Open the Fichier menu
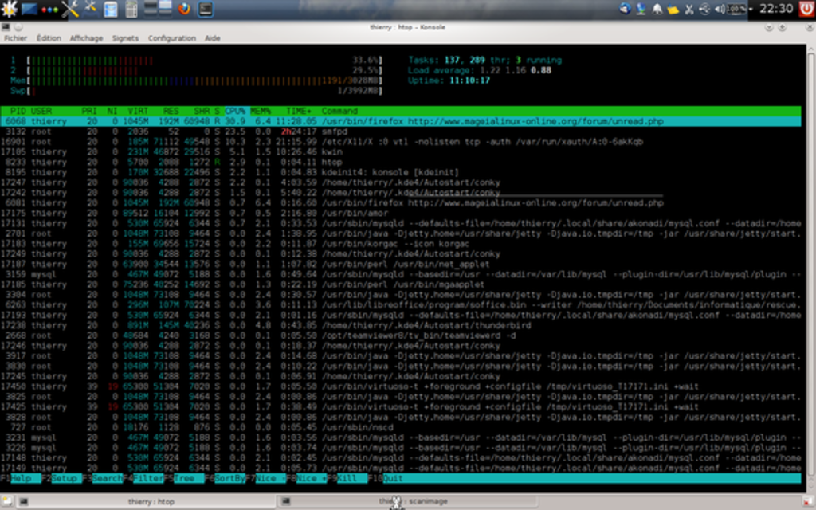 click(16, 38)
